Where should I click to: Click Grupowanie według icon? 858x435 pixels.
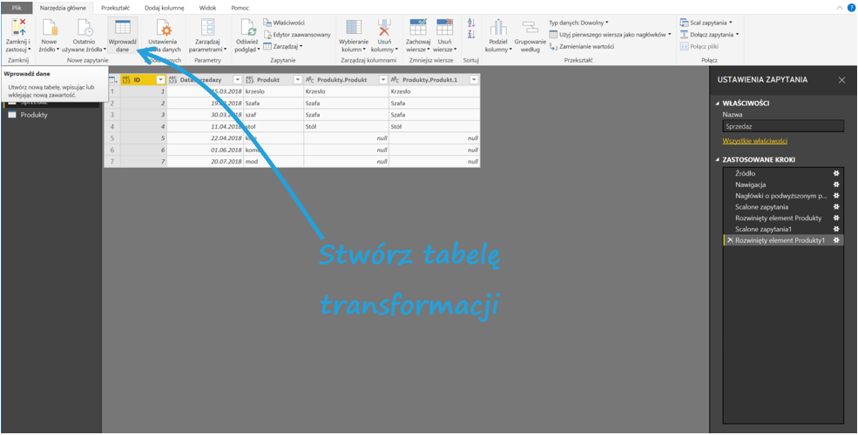[x=530, y=28]
